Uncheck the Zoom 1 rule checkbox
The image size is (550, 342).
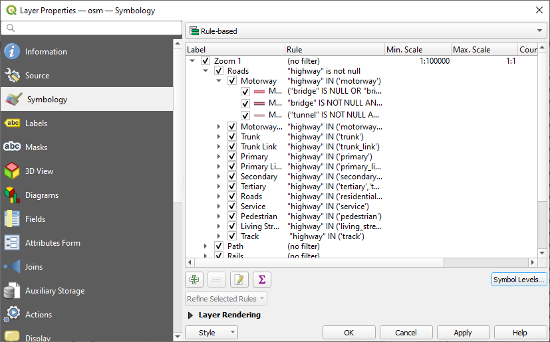pyautogui.click(x=206, y=61)
